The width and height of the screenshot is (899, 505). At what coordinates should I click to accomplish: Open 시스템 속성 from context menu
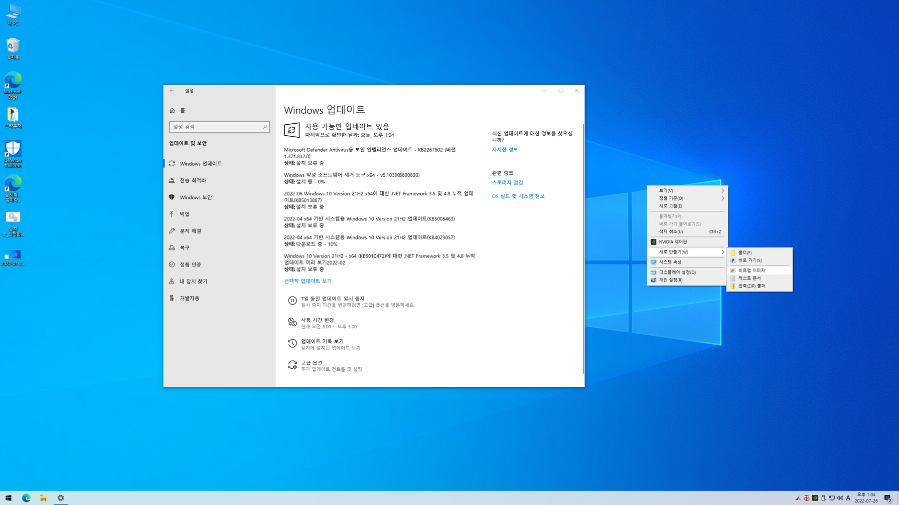click(x=687, y=262)
